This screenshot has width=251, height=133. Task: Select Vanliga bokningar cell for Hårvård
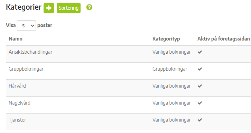point(171,86)
